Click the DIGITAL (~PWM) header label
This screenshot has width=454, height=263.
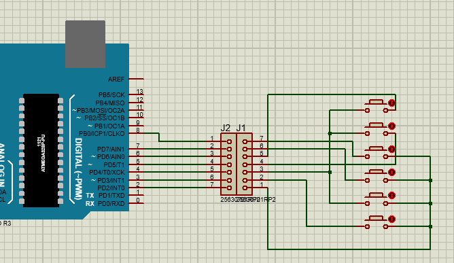click(78, 169)
